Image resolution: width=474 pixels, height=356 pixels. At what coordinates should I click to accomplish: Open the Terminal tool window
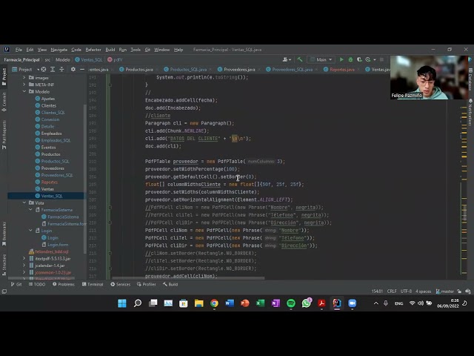pos(93,284)
